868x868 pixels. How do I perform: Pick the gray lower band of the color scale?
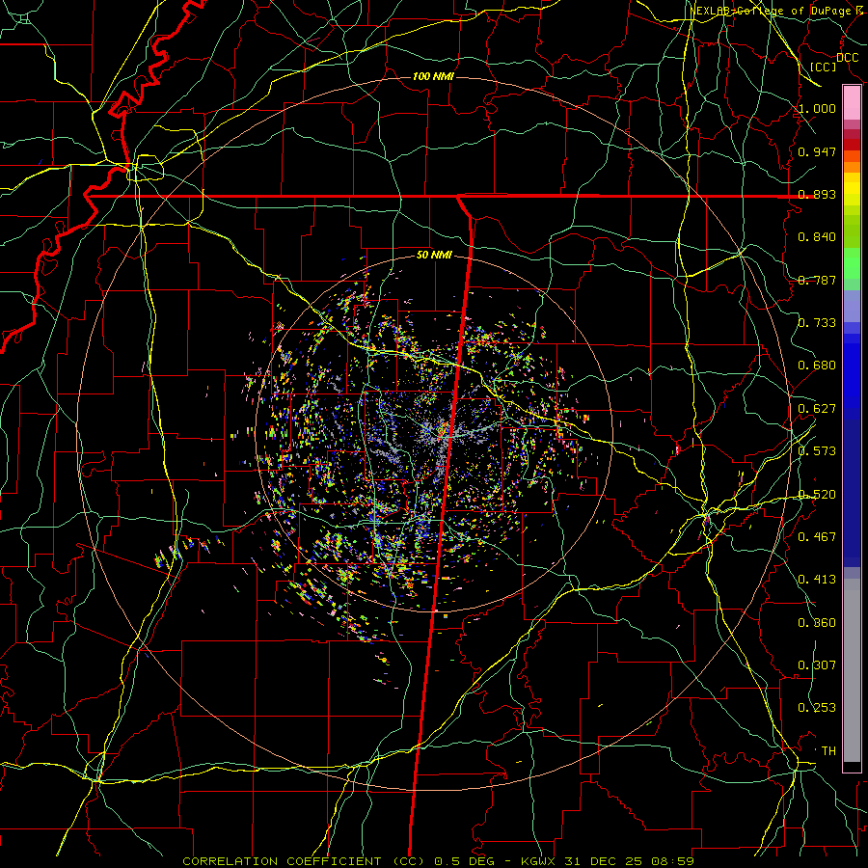pyautogui.click(x=852, y=670)
